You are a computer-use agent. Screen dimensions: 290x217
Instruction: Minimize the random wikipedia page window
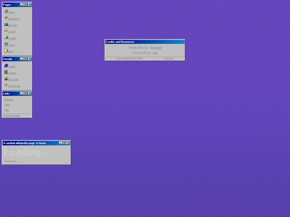61,143
